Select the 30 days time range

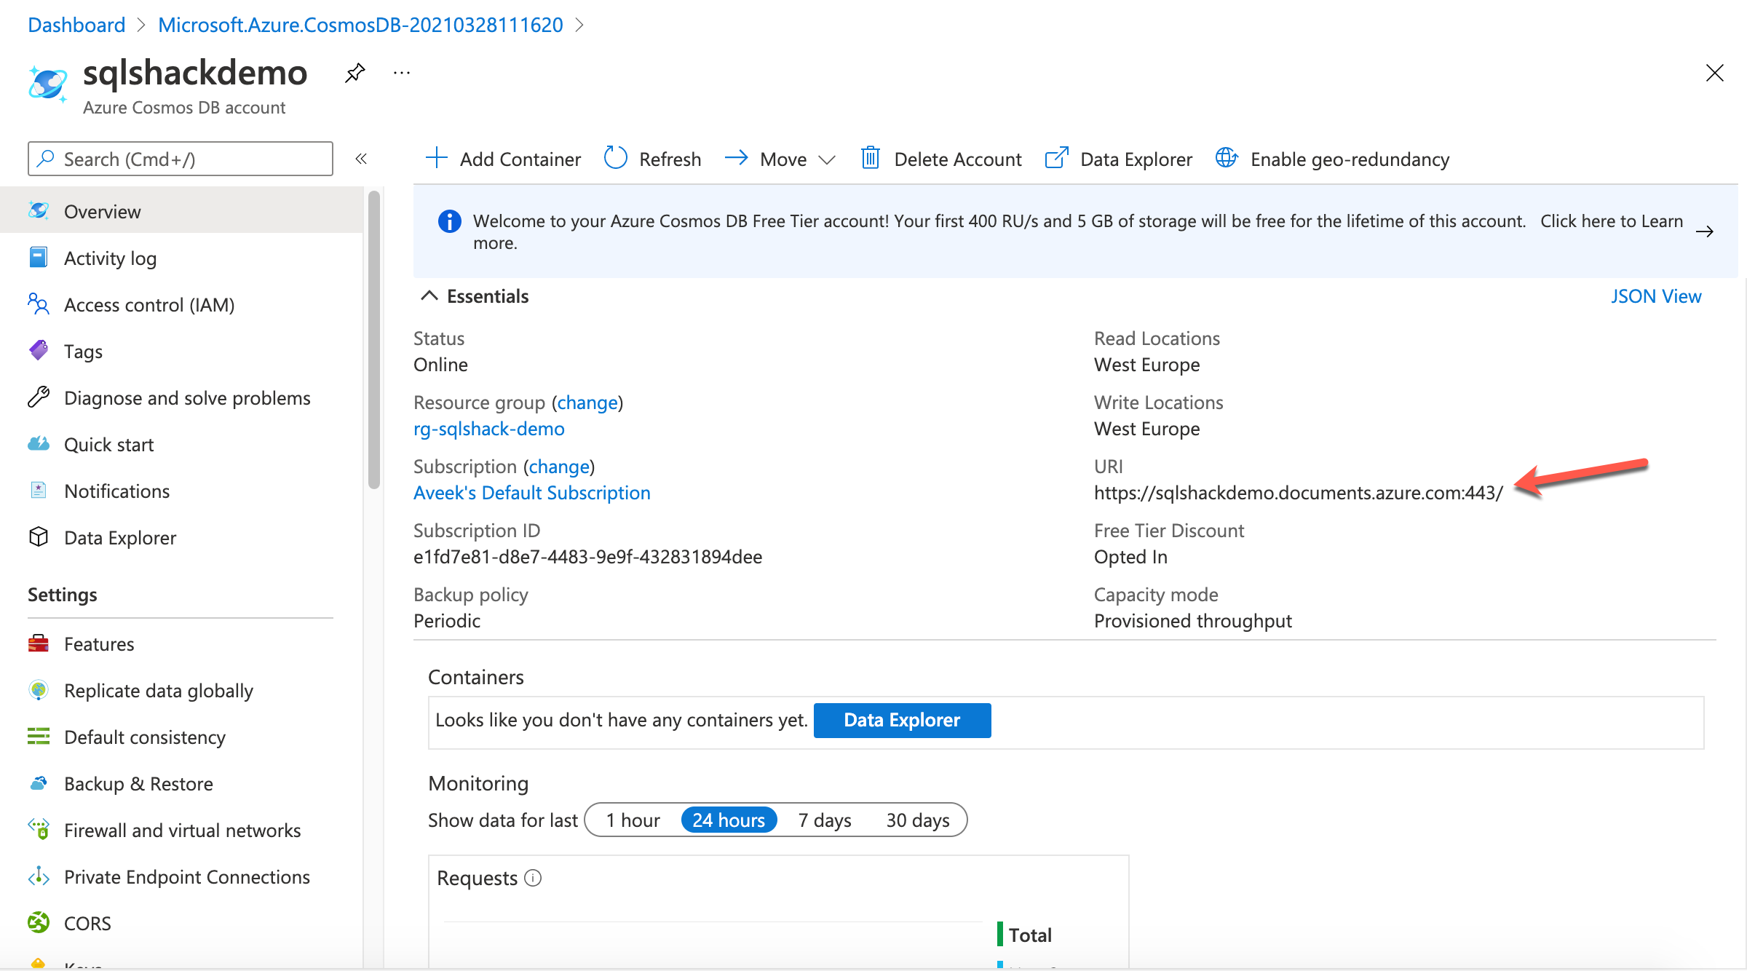point(917,820)
